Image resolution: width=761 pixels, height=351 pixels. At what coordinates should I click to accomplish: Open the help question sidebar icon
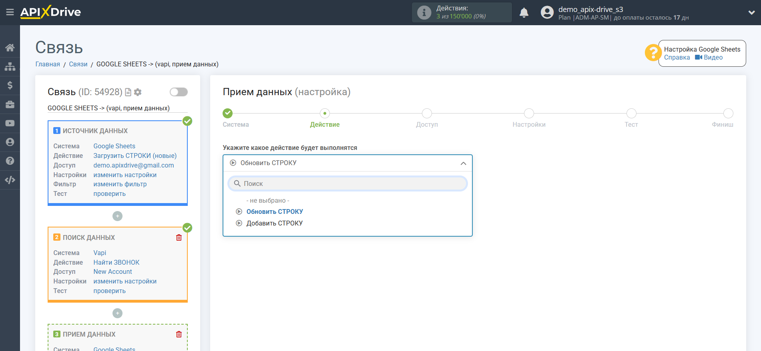point(10,161)
